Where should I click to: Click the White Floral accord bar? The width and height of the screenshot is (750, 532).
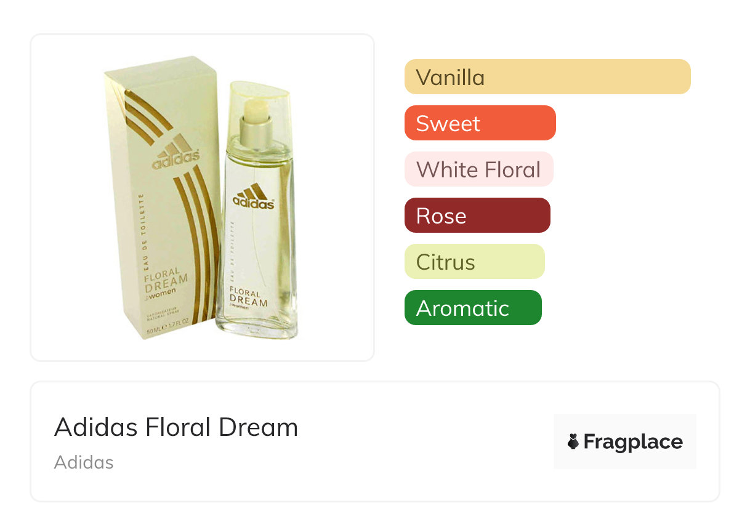478,169
